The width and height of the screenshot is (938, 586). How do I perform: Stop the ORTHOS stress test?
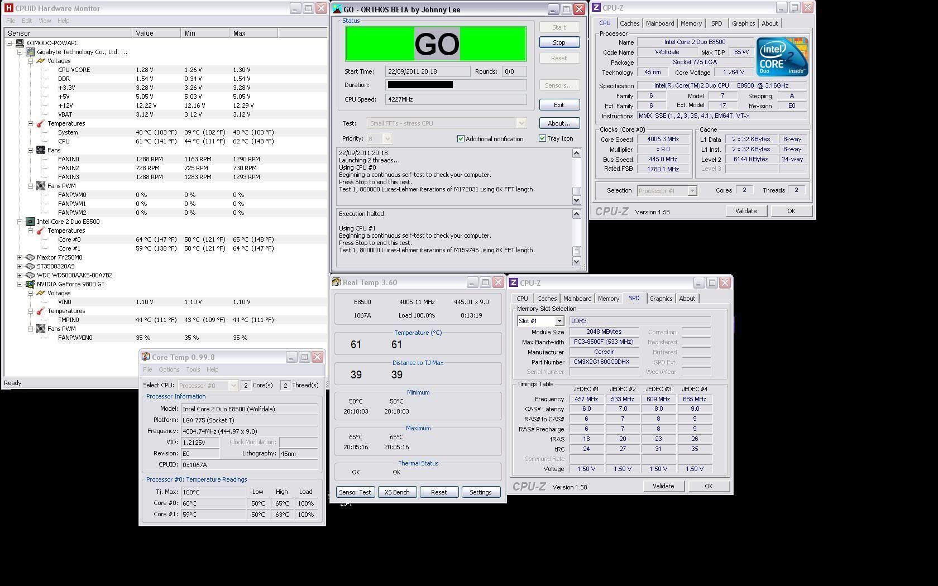[558, 42]
